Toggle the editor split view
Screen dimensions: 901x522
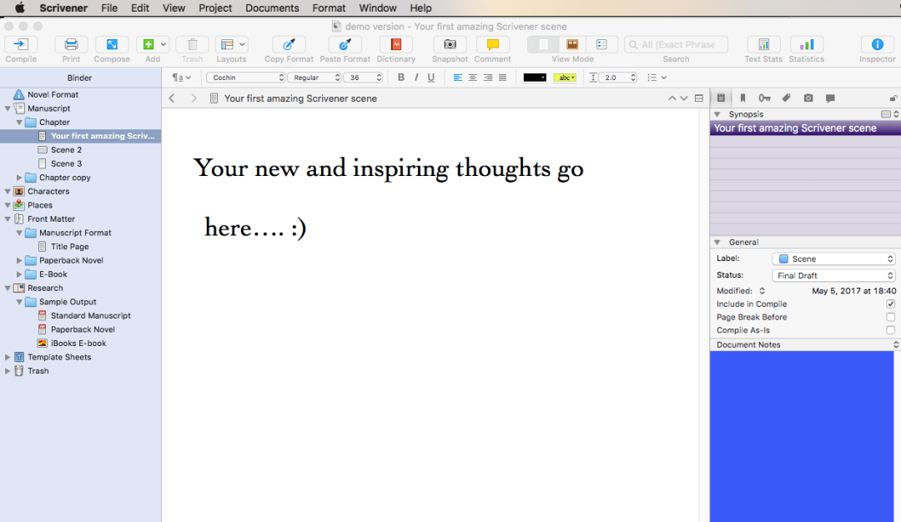(699, 98)
